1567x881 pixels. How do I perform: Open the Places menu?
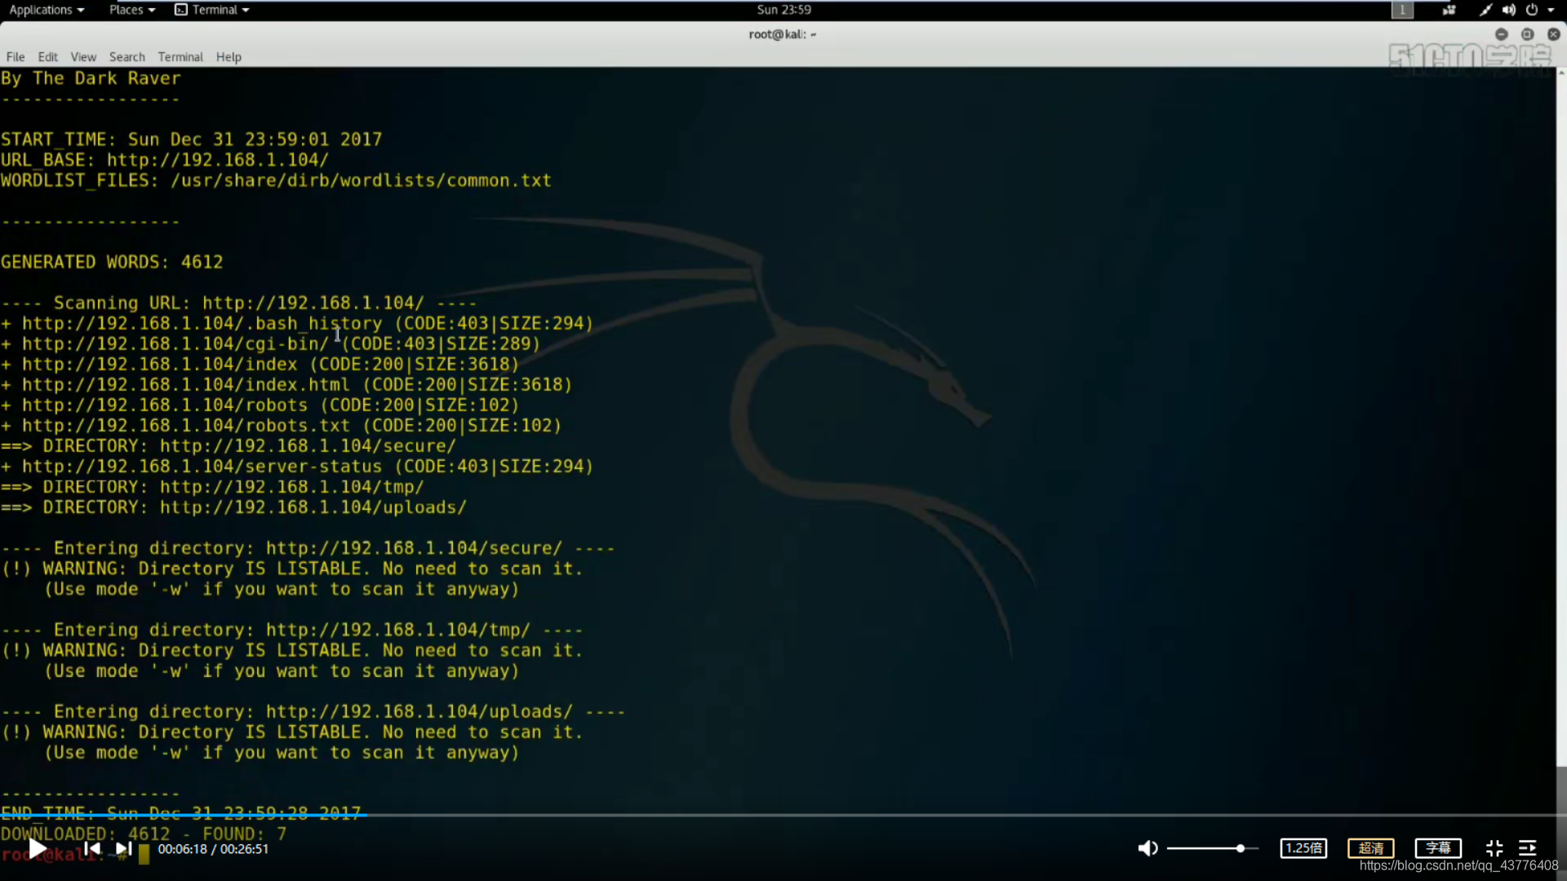click(x=132, y=10)
